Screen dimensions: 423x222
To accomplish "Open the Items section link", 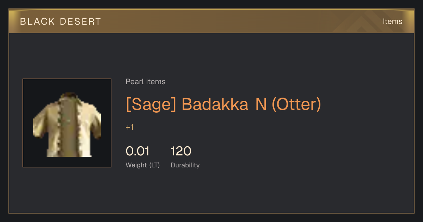I will 392,21.
